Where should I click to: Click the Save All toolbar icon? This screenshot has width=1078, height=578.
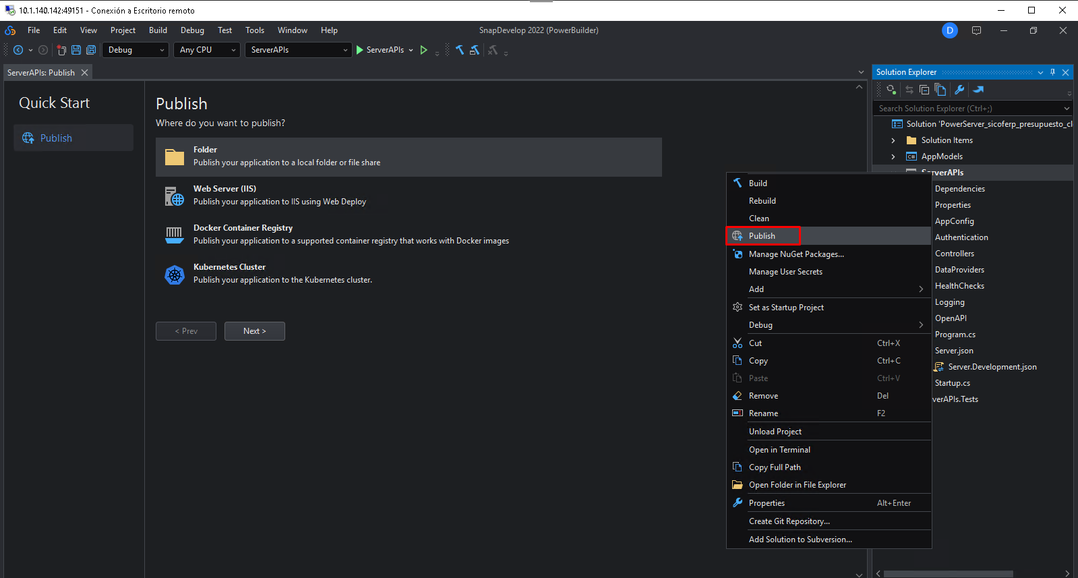pyautogui.click(x=91, y=50)
